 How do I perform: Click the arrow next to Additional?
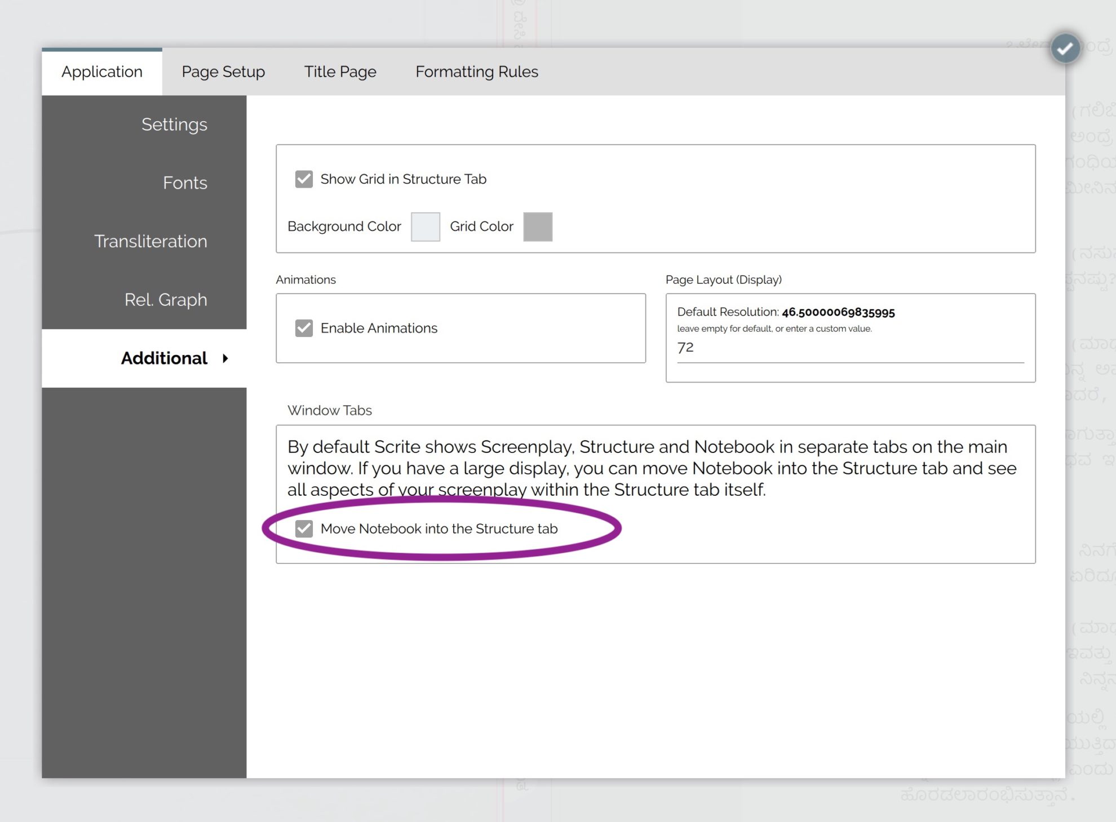click(x=225, y=358)
